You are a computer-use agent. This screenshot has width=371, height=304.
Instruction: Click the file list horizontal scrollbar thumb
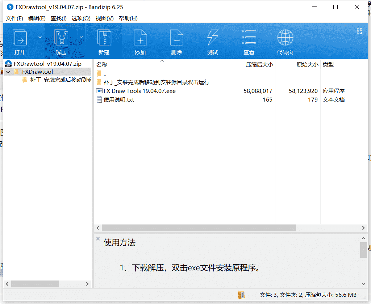199,228
